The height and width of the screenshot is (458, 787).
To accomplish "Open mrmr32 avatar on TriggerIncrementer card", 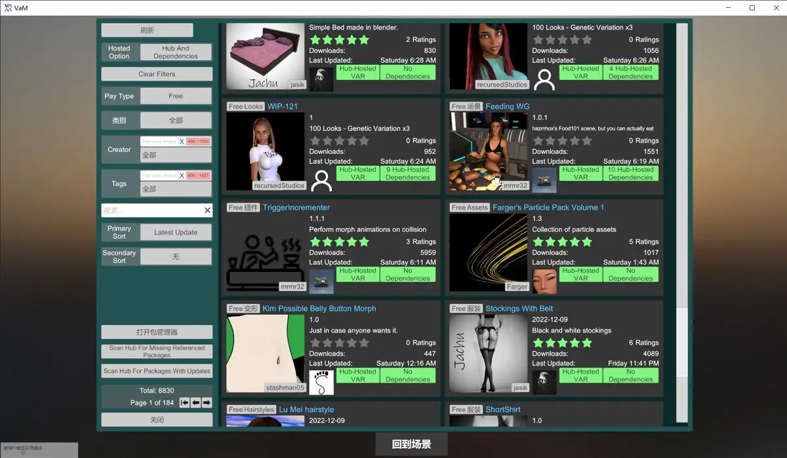I will click(321, 281).
